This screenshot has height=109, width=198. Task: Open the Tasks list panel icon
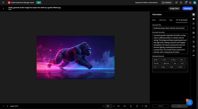(194, 24)
